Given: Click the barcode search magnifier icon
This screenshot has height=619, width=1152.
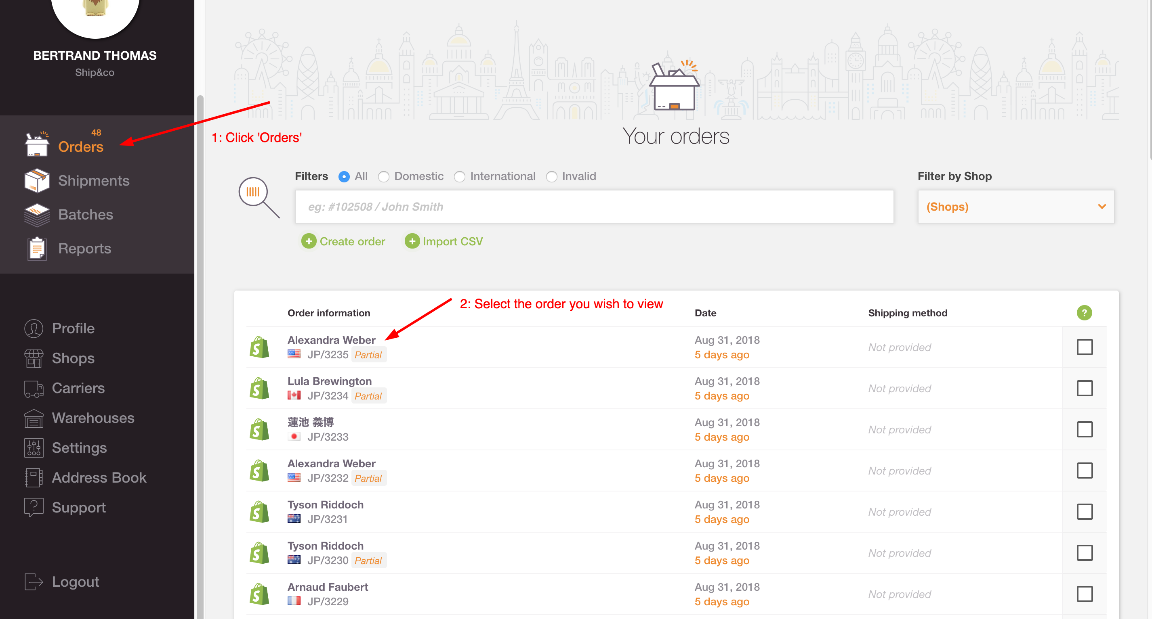Looking at the screenshot, I should pyautogui.click(x=259, y=197).
